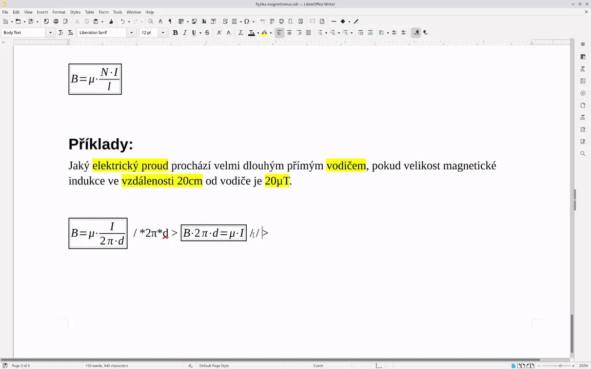The height and width of the screenshot is (369, 591).
Task: Open sidebar Page panel icon
Action: tap(583, 105)
